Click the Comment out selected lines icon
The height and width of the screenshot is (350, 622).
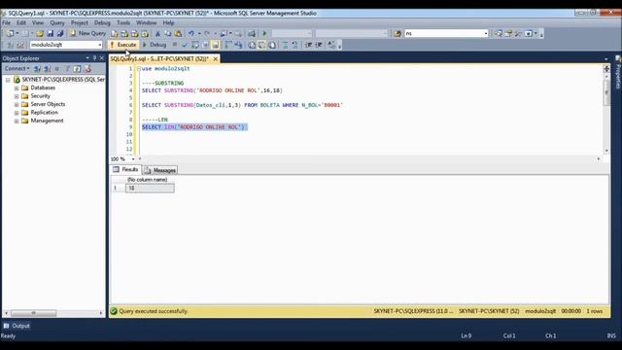point(285,45)
